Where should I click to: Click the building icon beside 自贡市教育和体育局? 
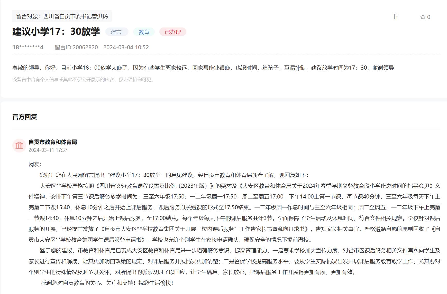pos(20,146)
